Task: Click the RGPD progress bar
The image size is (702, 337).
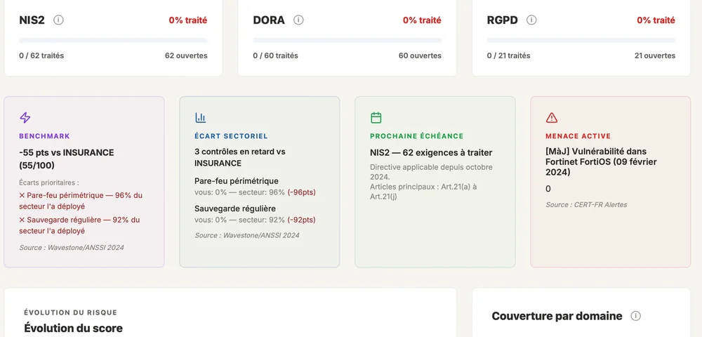Action: 581,40
